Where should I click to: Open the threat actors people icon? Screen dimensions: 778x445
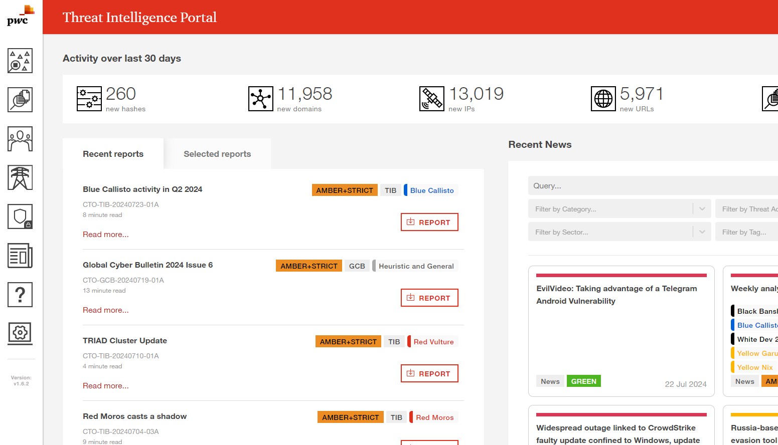coord(20,139)
